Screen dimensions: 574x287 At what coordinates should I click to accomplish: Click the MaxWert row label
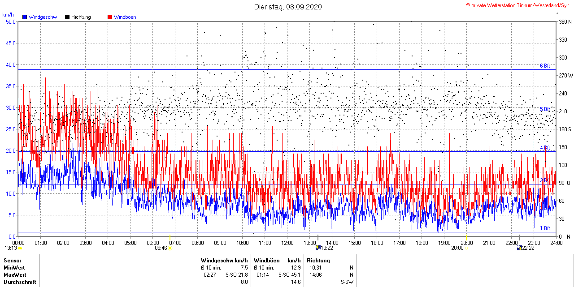15,275
